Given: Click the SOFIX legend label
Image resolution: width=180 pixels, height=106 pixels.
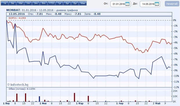Looking at the screenshot, I should coord(17,18).
